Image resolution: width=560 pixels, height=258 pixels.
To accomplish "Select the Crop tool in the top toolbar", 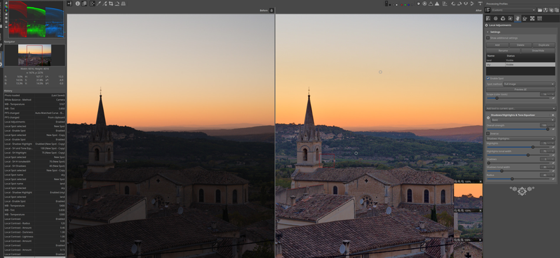I will pos(111,3).
